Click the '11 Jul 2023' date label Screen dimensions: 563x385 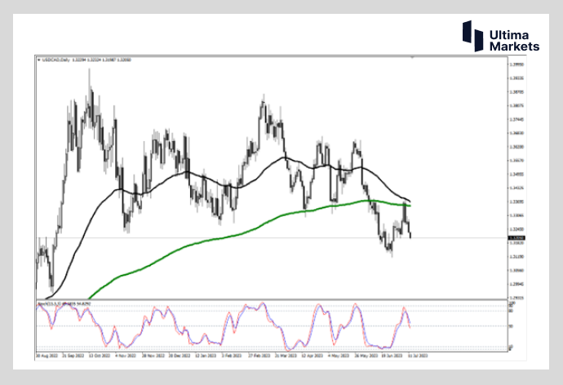point(417,356)
